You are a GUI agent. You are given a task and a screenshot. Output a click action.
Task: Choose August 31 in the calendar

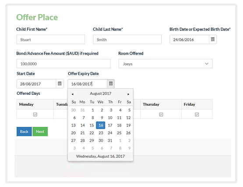pos(110,140)
